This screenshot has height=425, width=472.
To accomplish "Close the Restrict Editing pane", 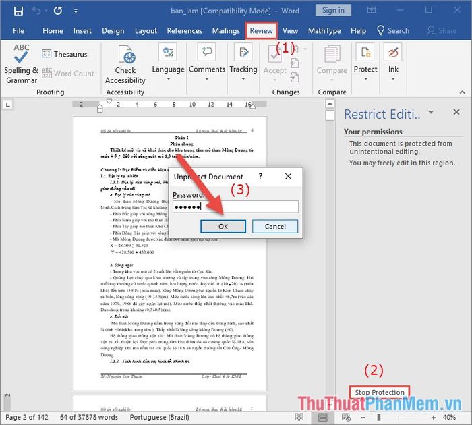I will [456, 113].
